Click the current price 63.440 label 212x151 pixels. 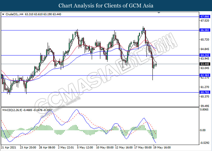click(x=205, y=64)
